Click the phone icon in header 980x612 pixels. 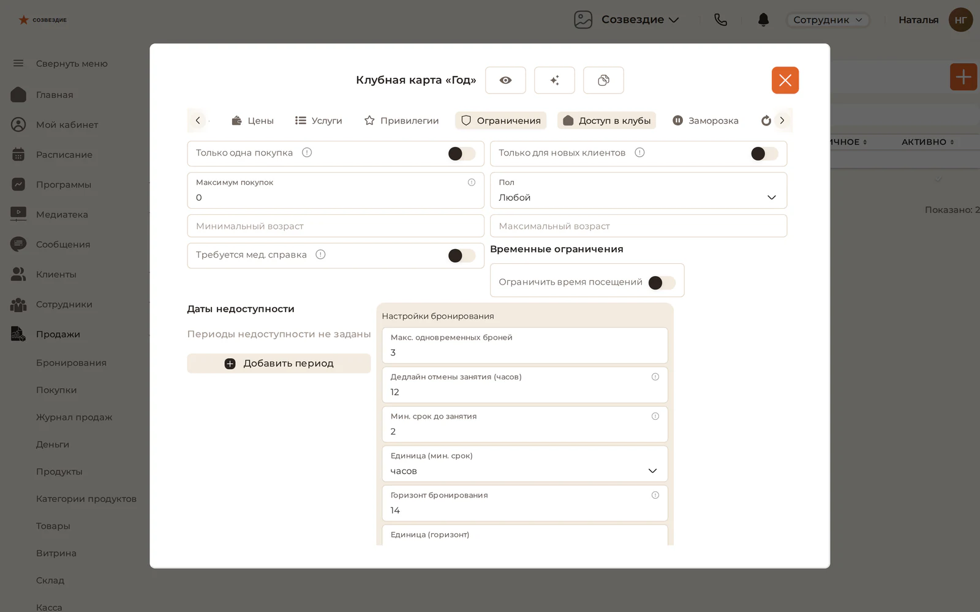coord(721,20)
